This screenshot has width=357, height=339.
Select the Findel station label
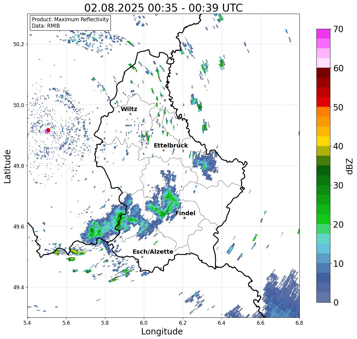(x=185, y=213)
